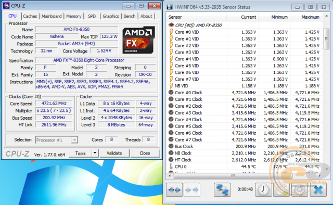Image resolution: width=333 pixels, height=205 pixels.
Task: Open HWiNFO sensor settings gear icon
Action: [x=300, y=189]
